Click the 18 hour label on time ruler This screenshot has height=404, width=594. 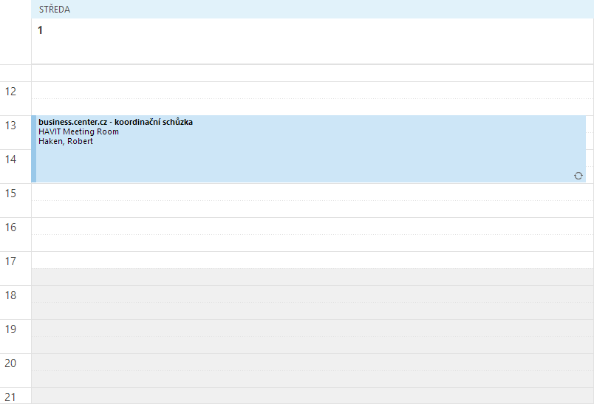point(11,295)
